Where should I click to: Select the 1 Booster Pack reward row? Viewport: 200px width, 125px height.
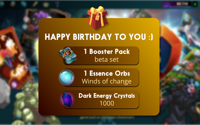[101, 56]
